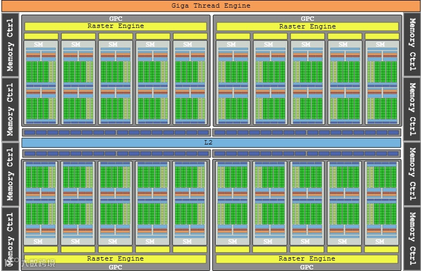Select the L2 cache bar
This screenshot has width=421, height=271.
[x=211, y=143]
